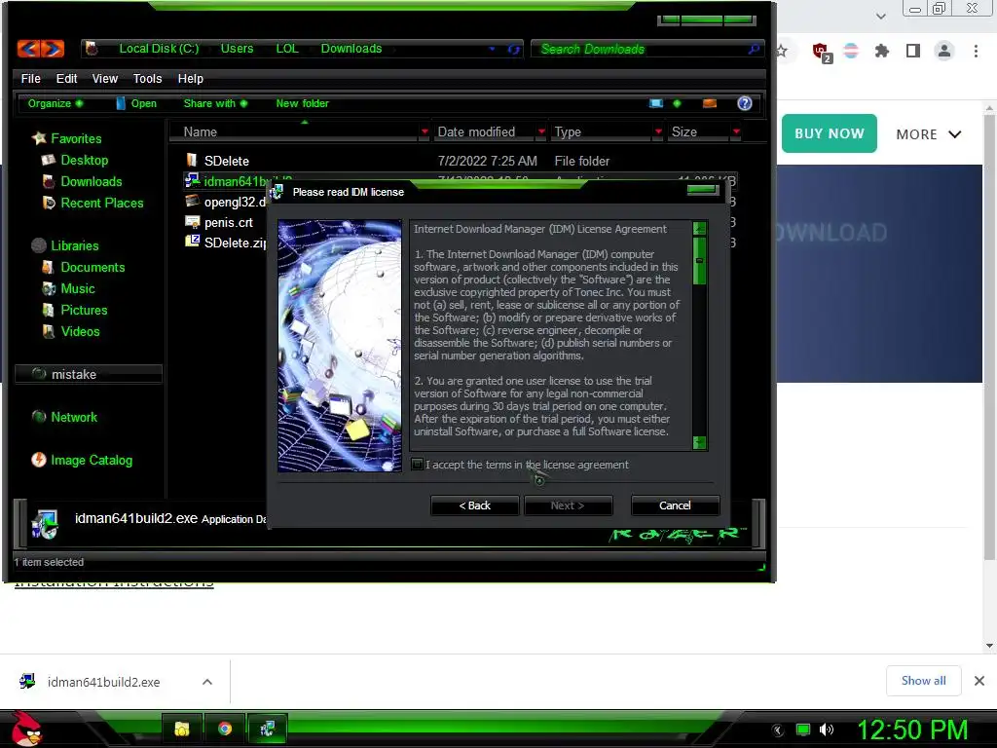Click New folder in the toolbar
The image size is (997, 748).
[302, 103]
